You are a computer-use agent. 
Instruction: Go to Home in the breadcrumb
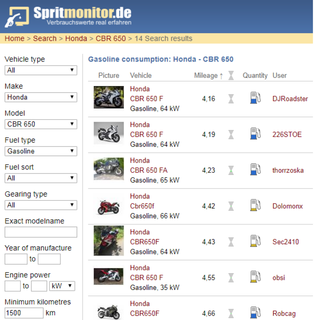coord(14,38)
